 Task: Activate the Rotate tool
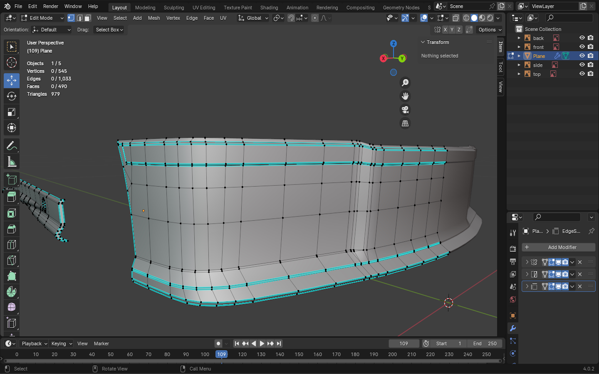click(12, 96)
